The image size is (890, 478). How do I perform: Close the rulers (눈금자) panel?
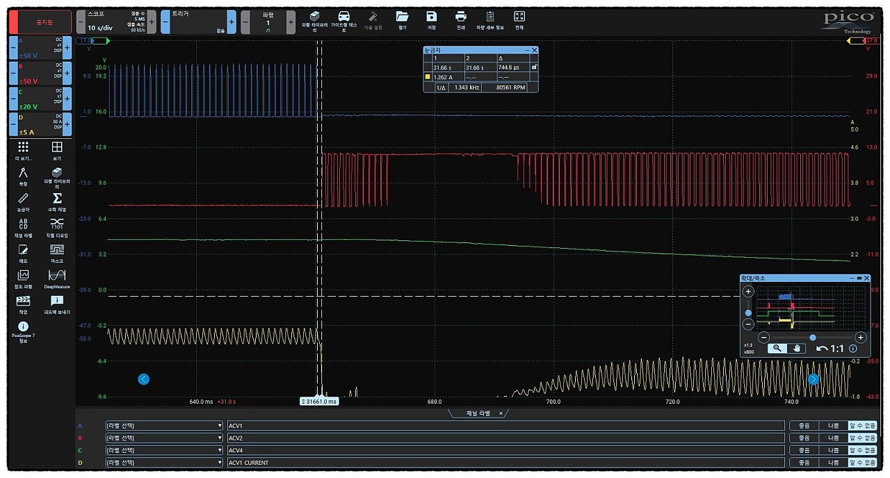tap(534, 50)
